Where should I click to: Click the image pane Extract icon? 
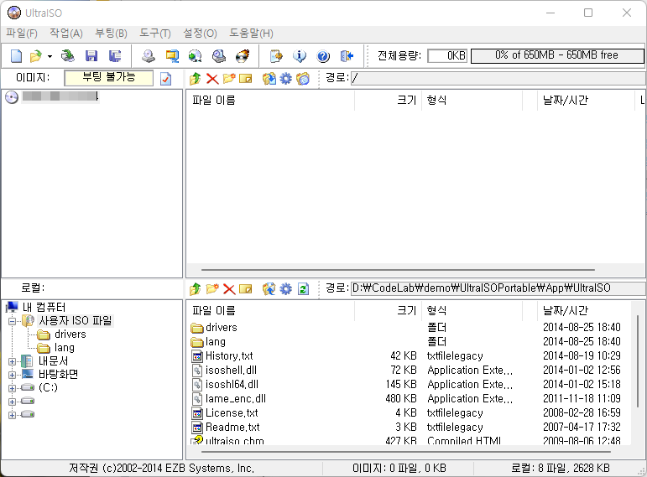pos(269,78)
